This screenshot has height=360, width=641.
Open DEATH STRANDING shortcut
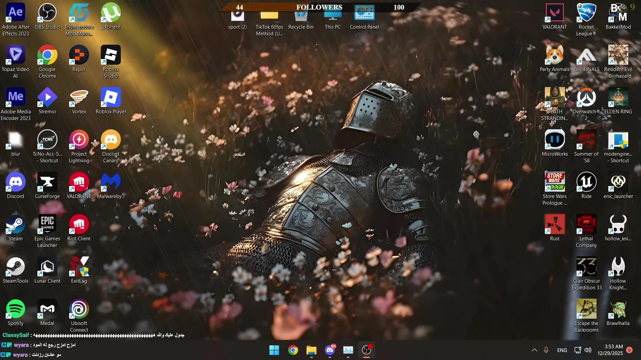point(554,105)
